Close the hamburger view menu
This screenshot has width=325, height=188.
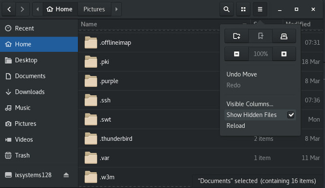tap(260, 9)
